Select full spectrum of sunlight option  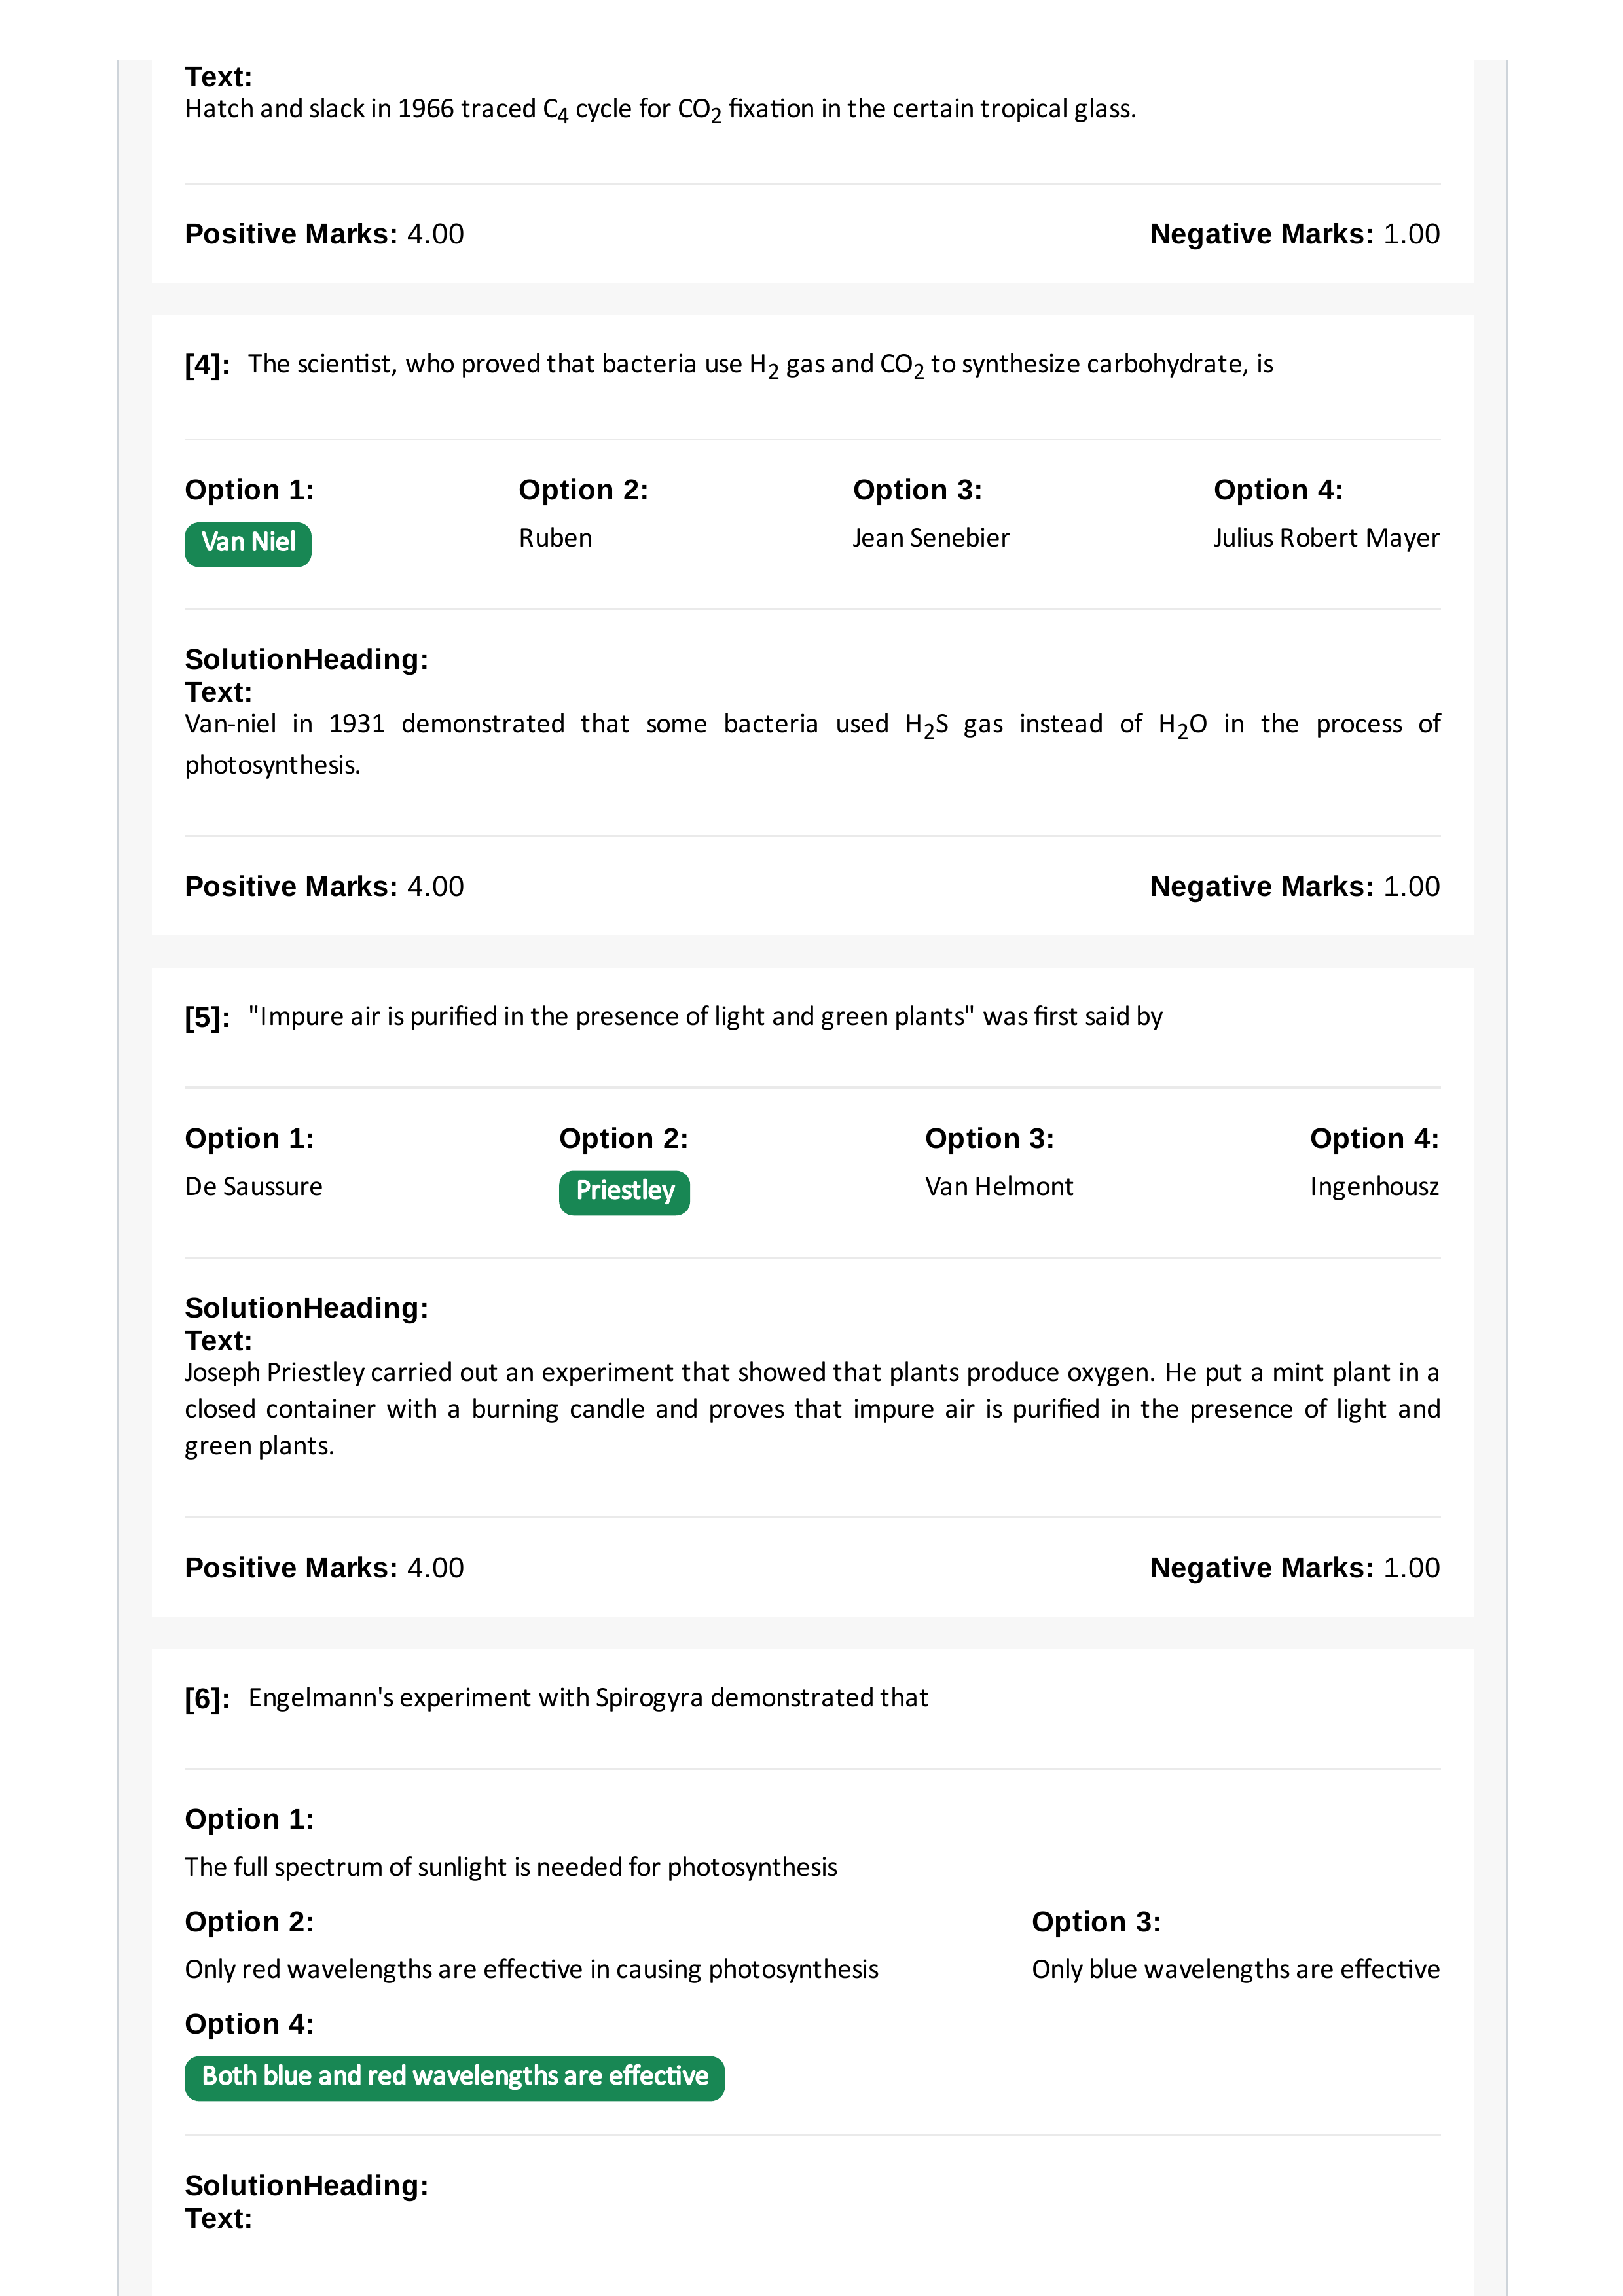click(511, 1867)
